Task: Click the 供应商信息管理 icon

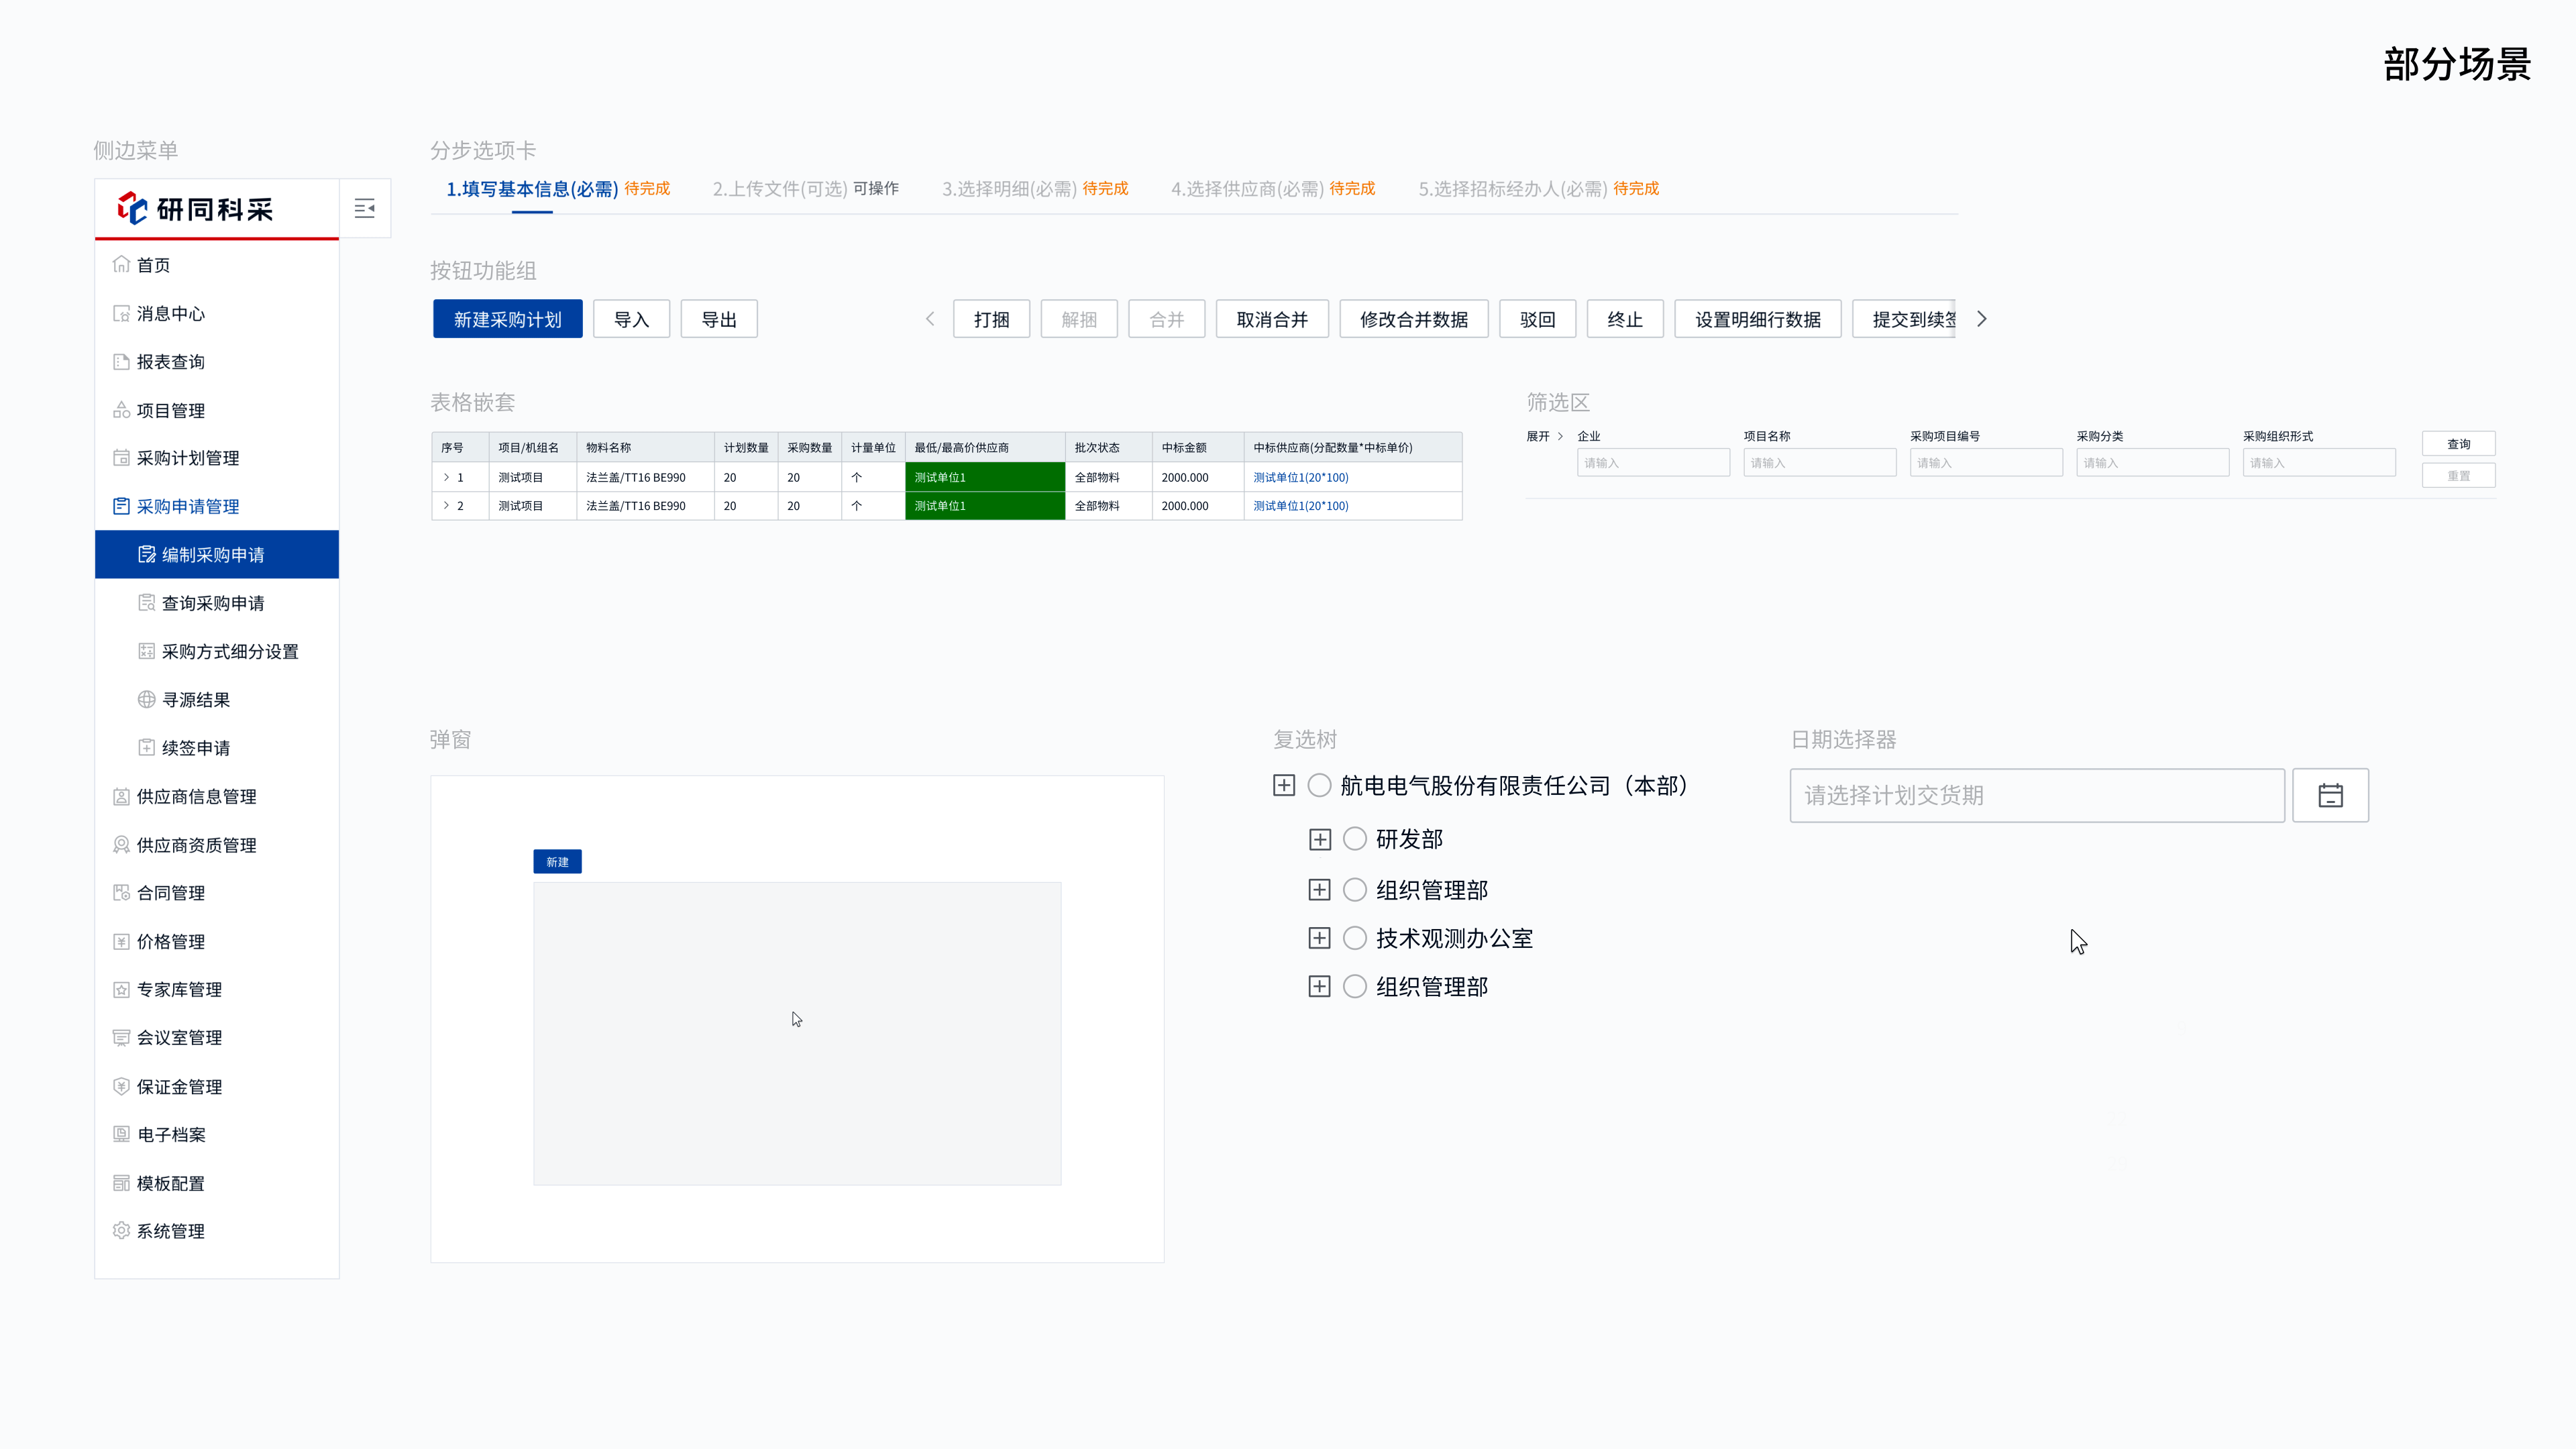Action: point(121,796)
